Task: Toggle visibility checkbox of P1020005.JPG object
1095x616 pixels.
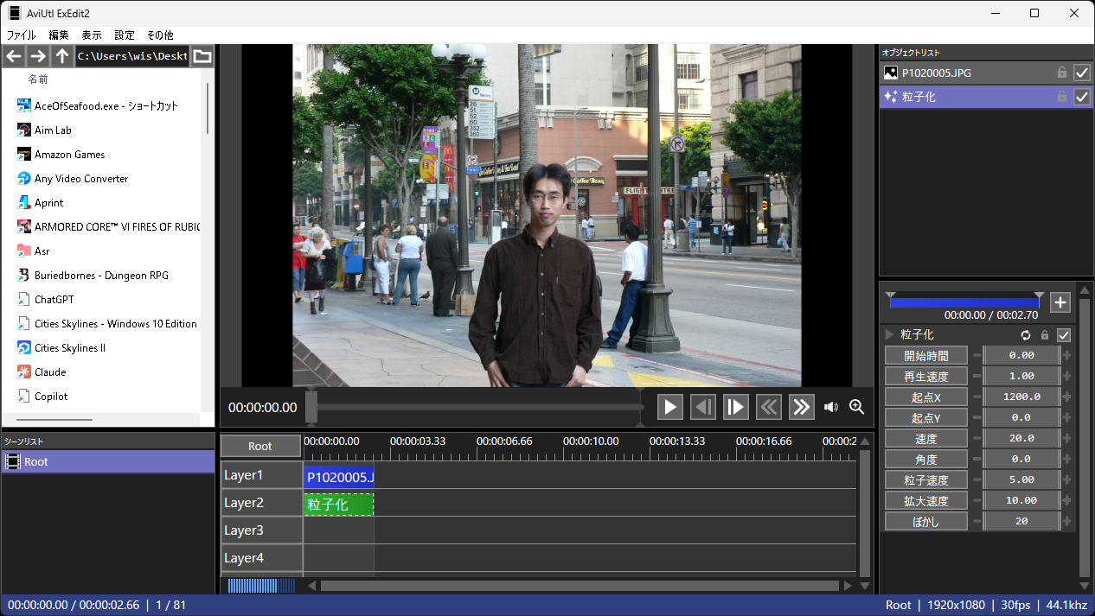Action: pos(1082,73)
